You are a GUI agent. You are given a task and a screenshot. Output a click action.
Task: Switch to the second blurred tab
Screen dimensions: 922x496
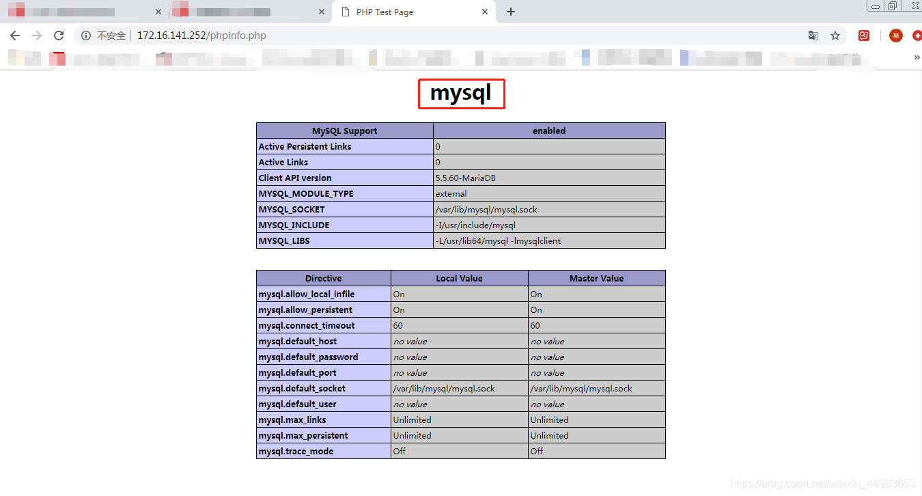(249, 12)
